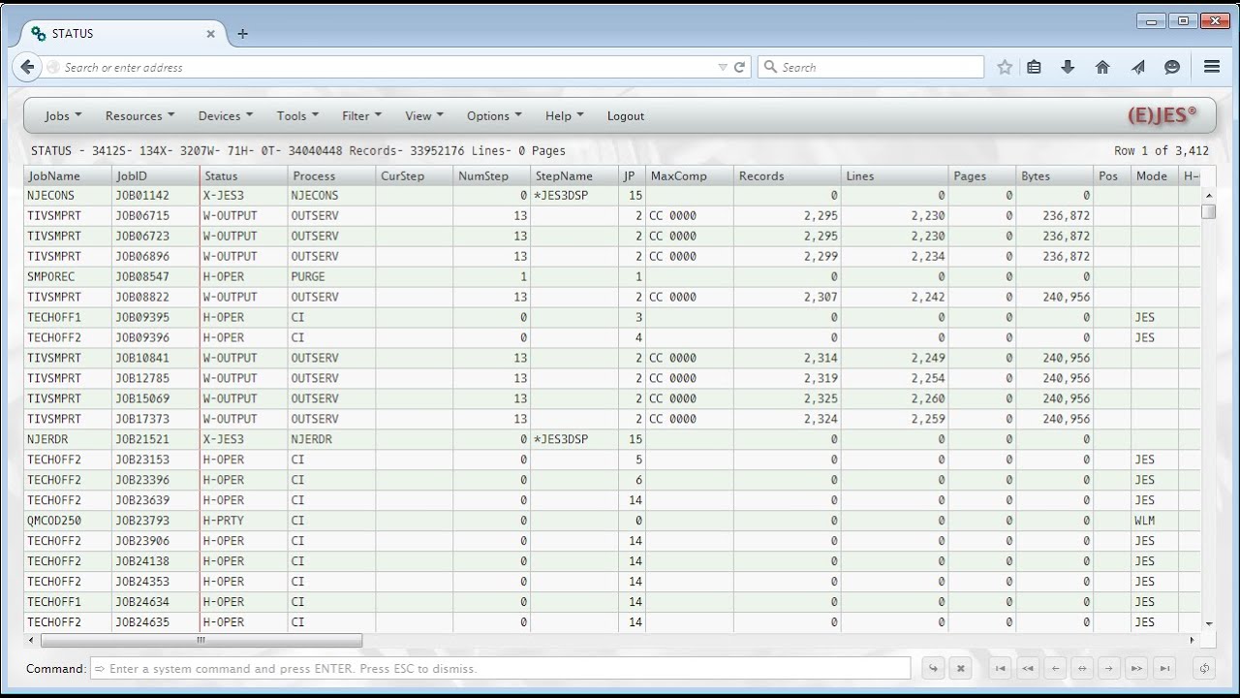This screenshot has height=698, width=1240.
Task: Click the left-right double arrow button
Action: (x=1082, y=668)
